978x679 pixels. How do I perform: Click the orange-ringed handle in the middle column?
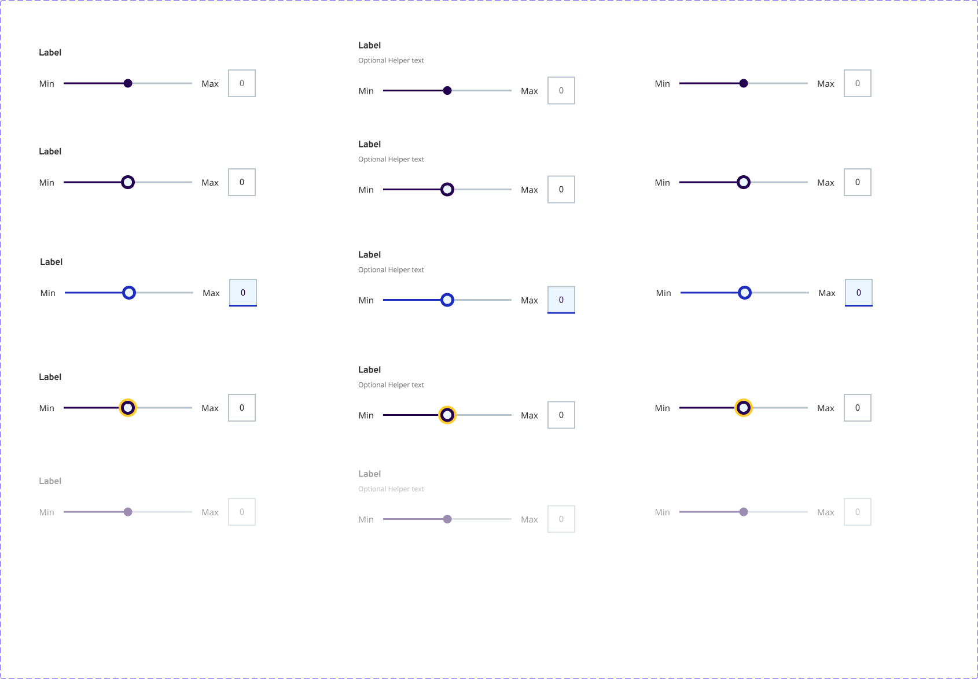point(447,415)
